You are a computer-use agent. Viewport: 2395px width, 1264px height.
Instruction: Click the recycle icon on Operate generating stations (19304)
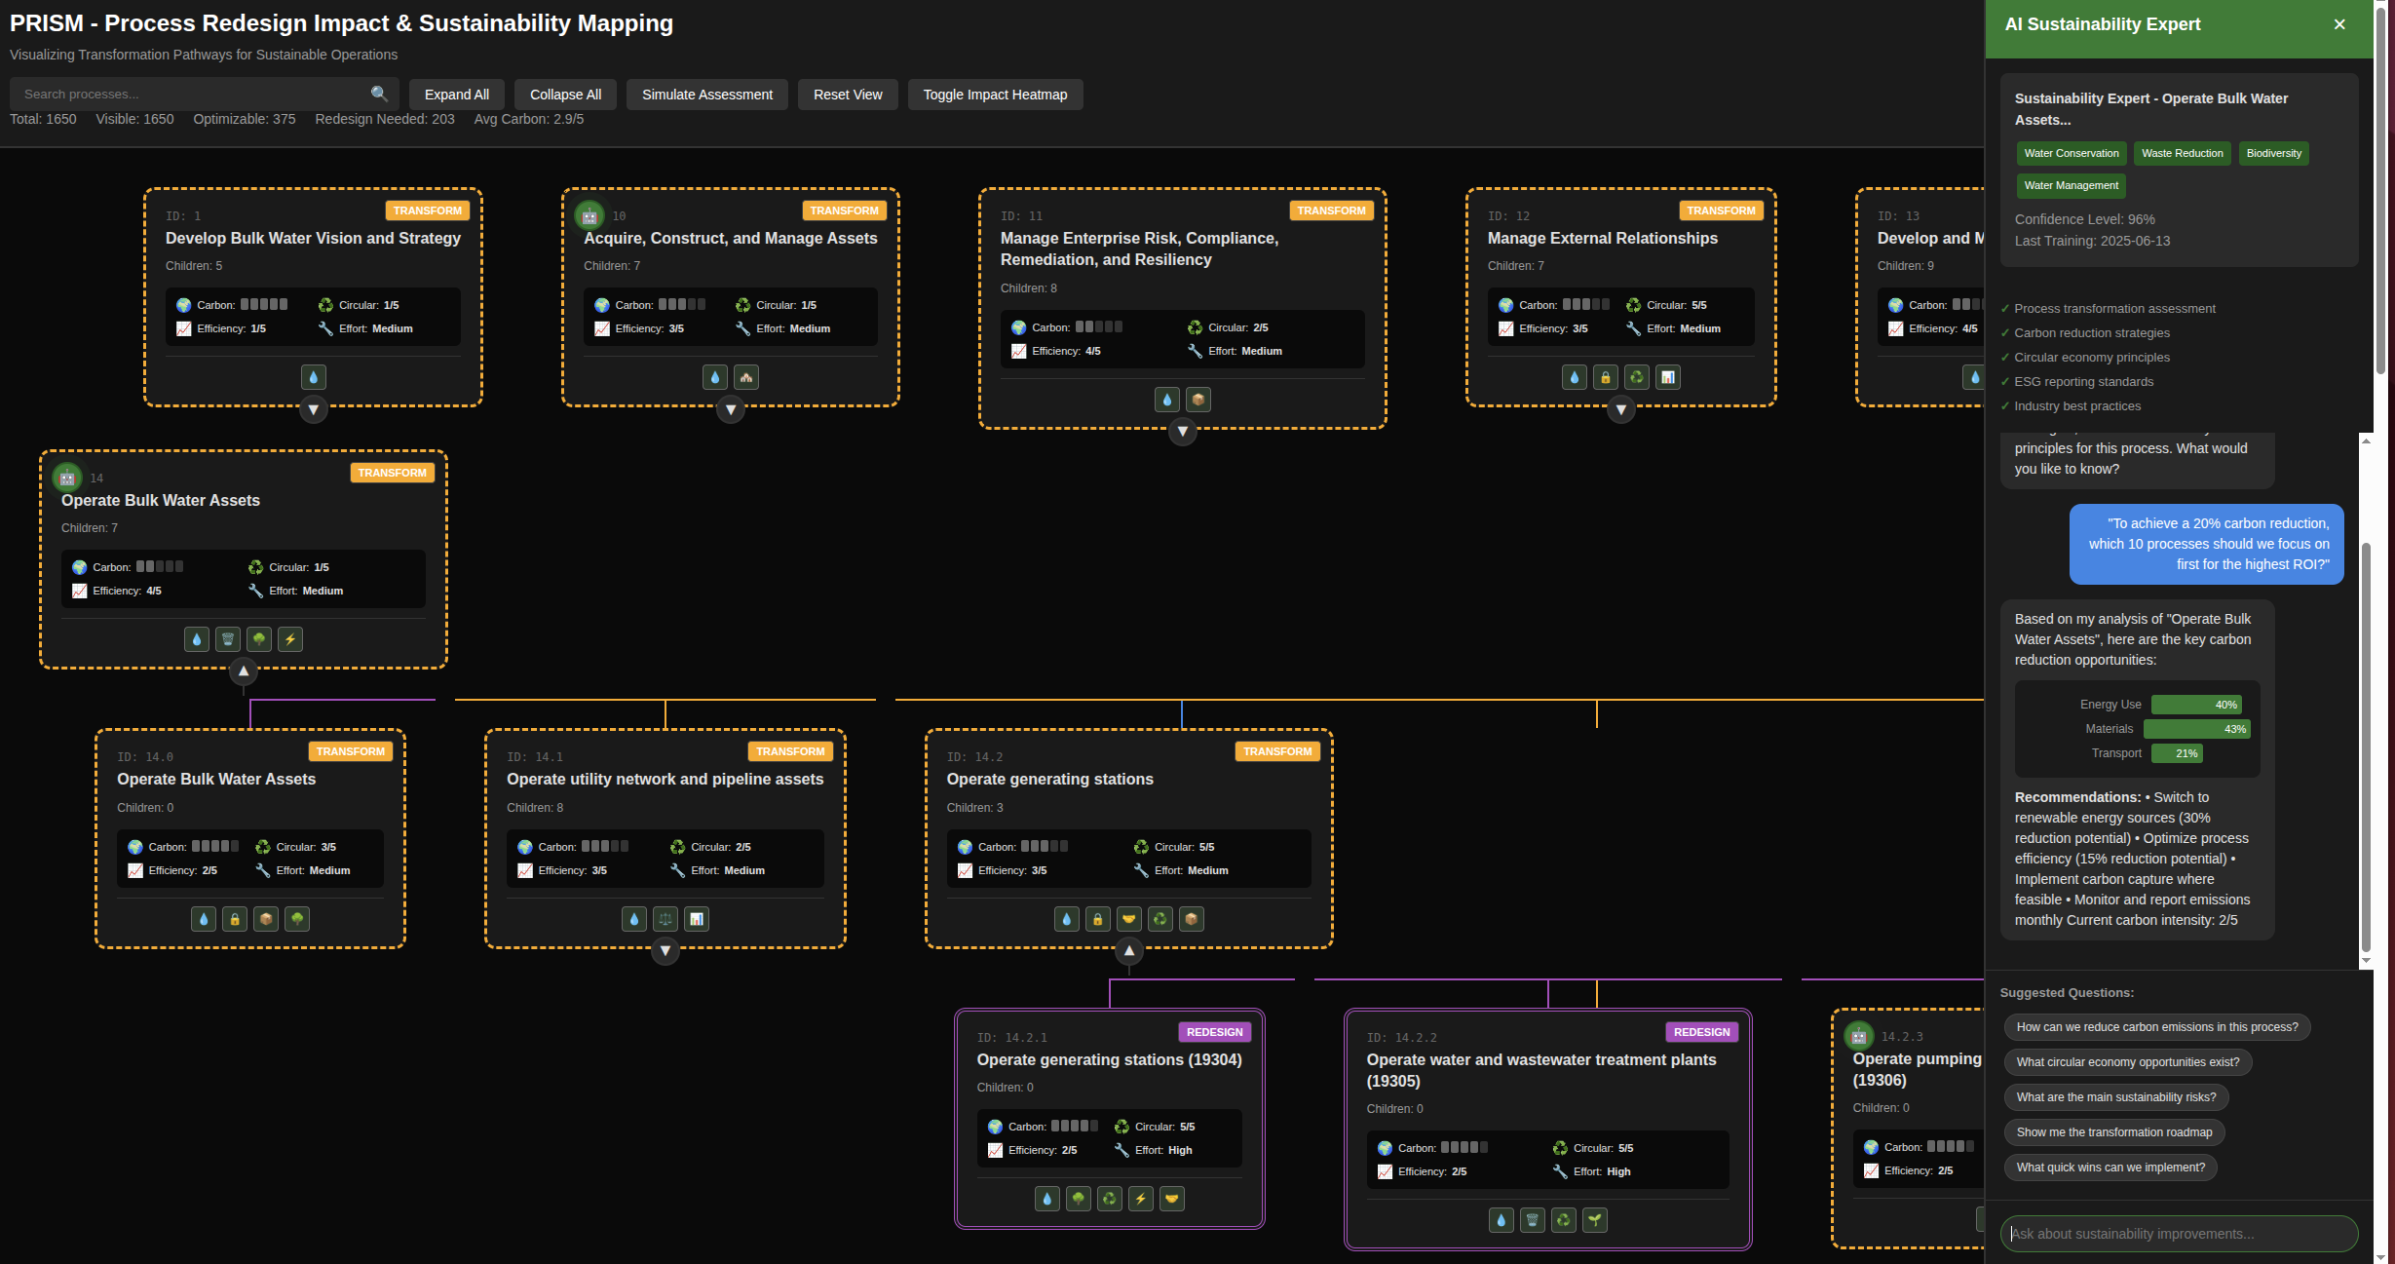tap(1110, 1199)
